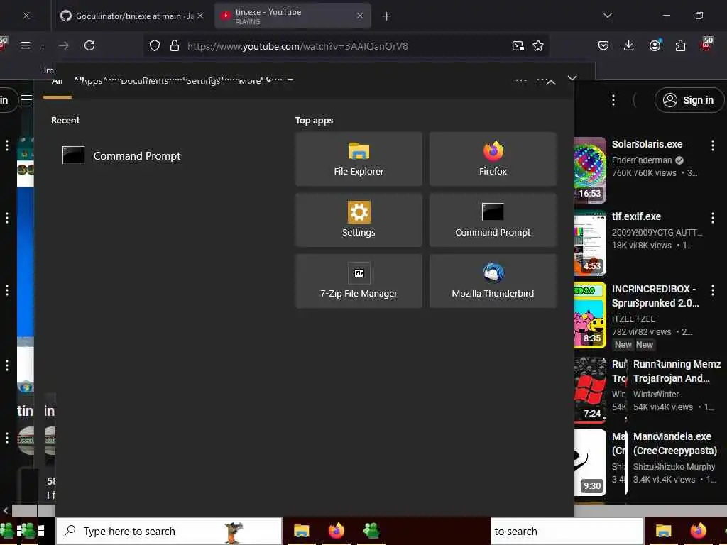This screenshot has width=727, height=545.
Task: Open the INCREDIBOX Sprunked 2.0 thumbnail
Action: 589,315
